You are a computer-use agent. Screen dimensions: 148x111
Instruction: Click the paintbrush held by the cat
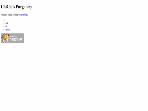(x=8, y=38)
